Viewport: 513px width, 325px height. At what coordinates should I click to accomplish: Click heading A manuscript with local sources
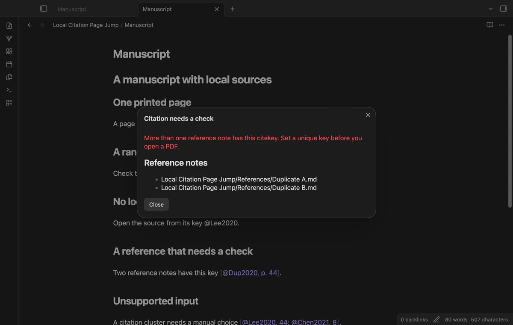tap(192, 80)
